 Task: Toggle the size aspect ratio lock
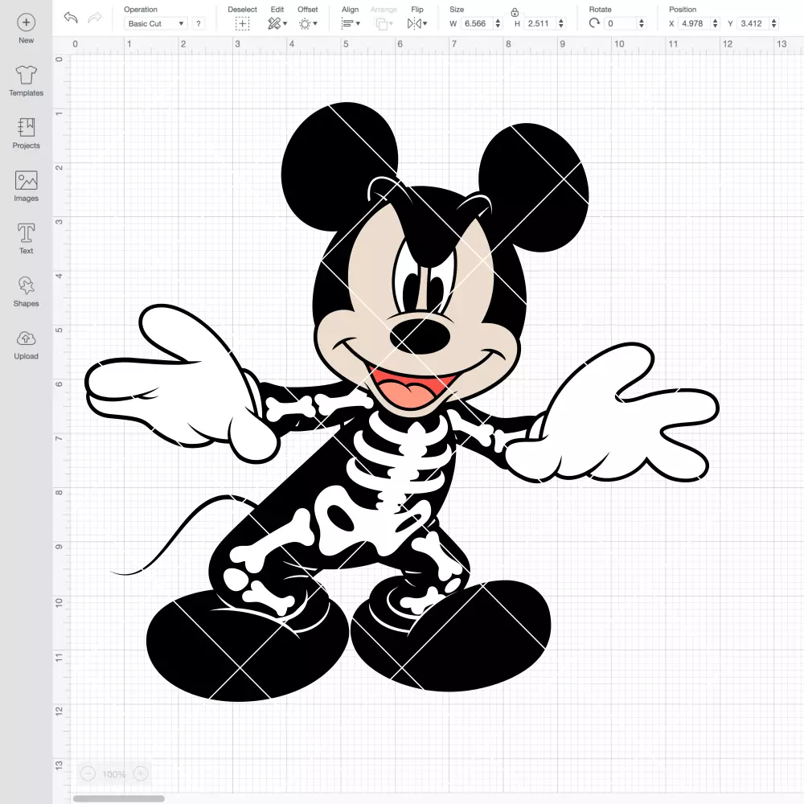[515, 12]
